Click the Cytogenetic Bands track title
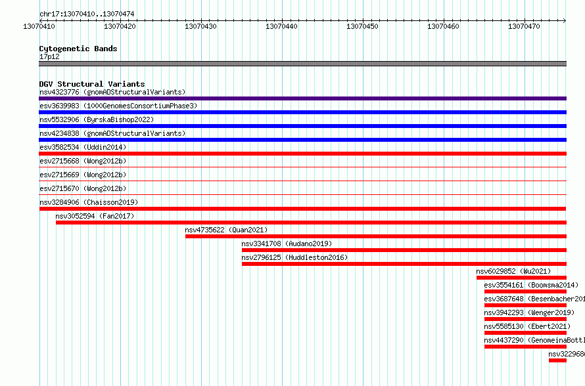585x386 pixels. click(x=78, y=49)
